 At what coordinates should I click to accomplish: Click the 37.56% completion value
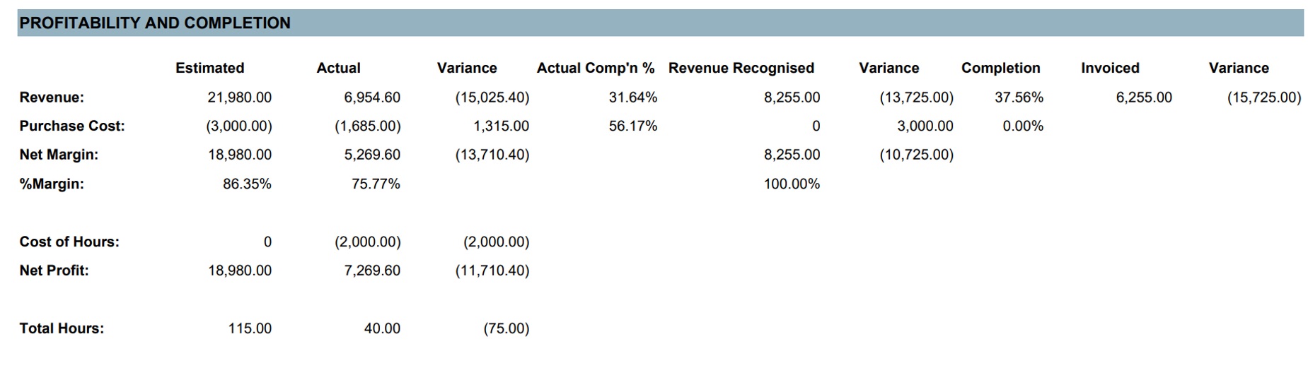[x=1019, y=97]
